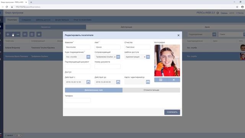Click the Имя input field
The image size is (245, 138).
coord(108,47)
